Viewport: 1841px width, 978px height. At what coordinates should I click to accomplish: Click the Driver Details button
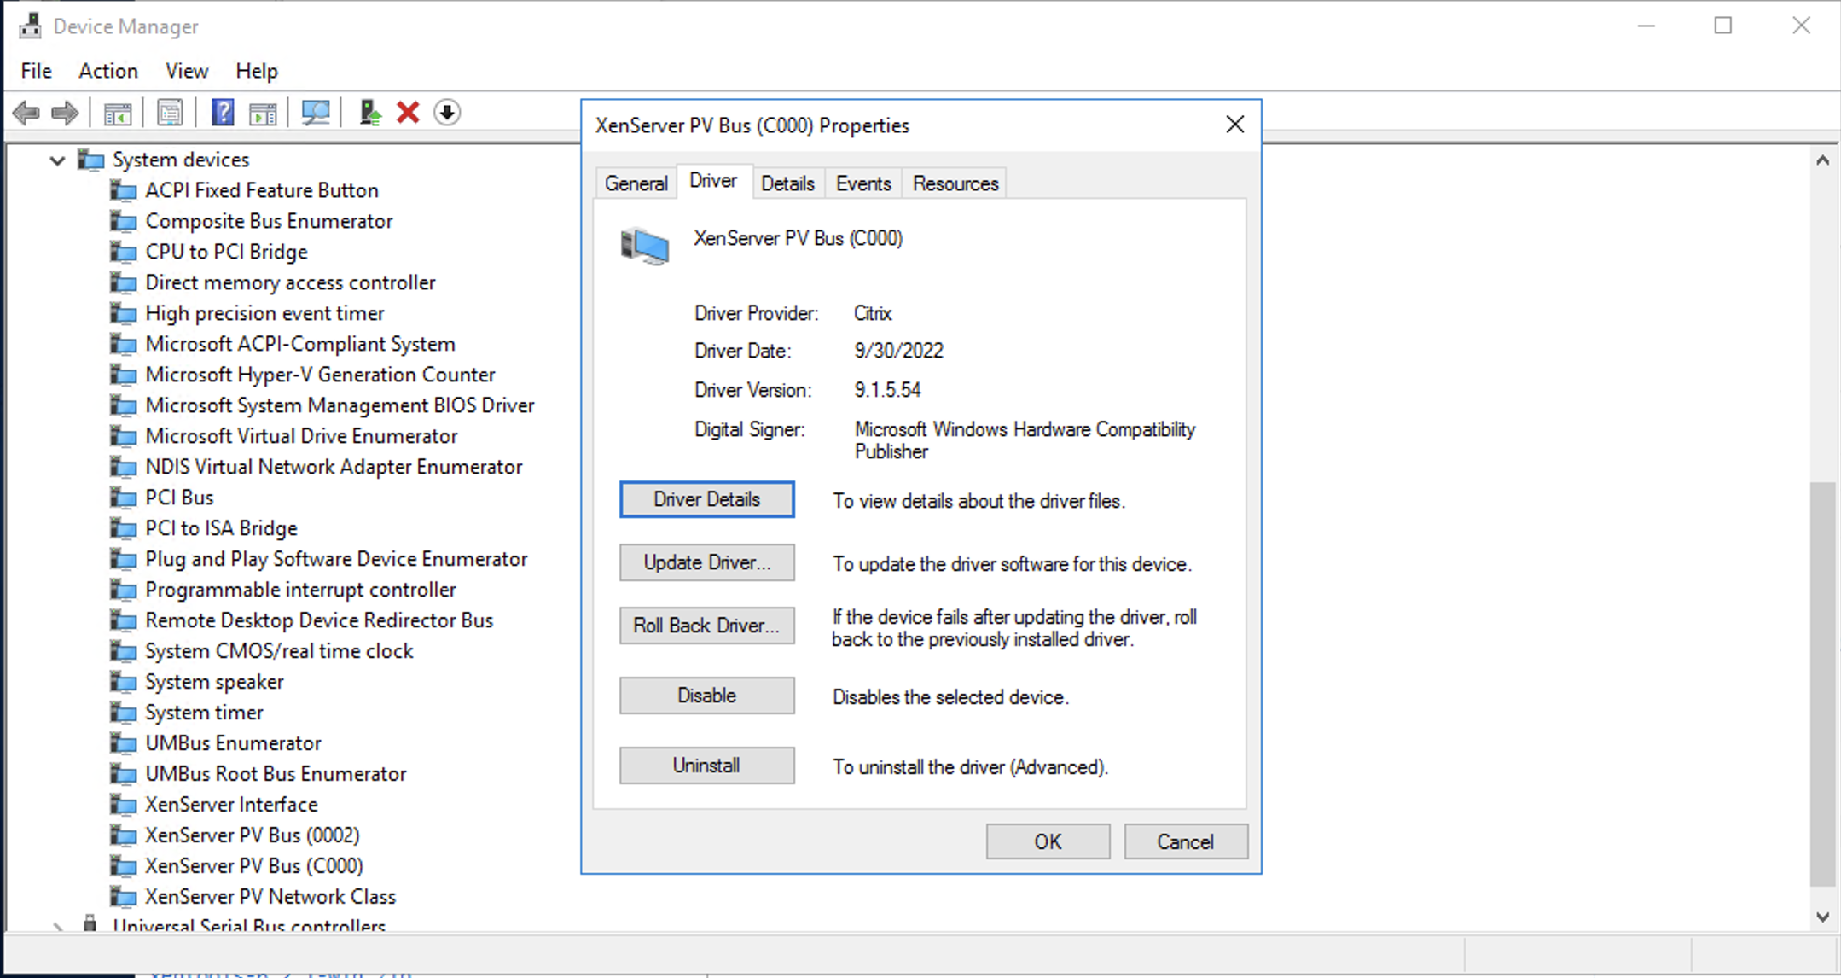[706, 499]
